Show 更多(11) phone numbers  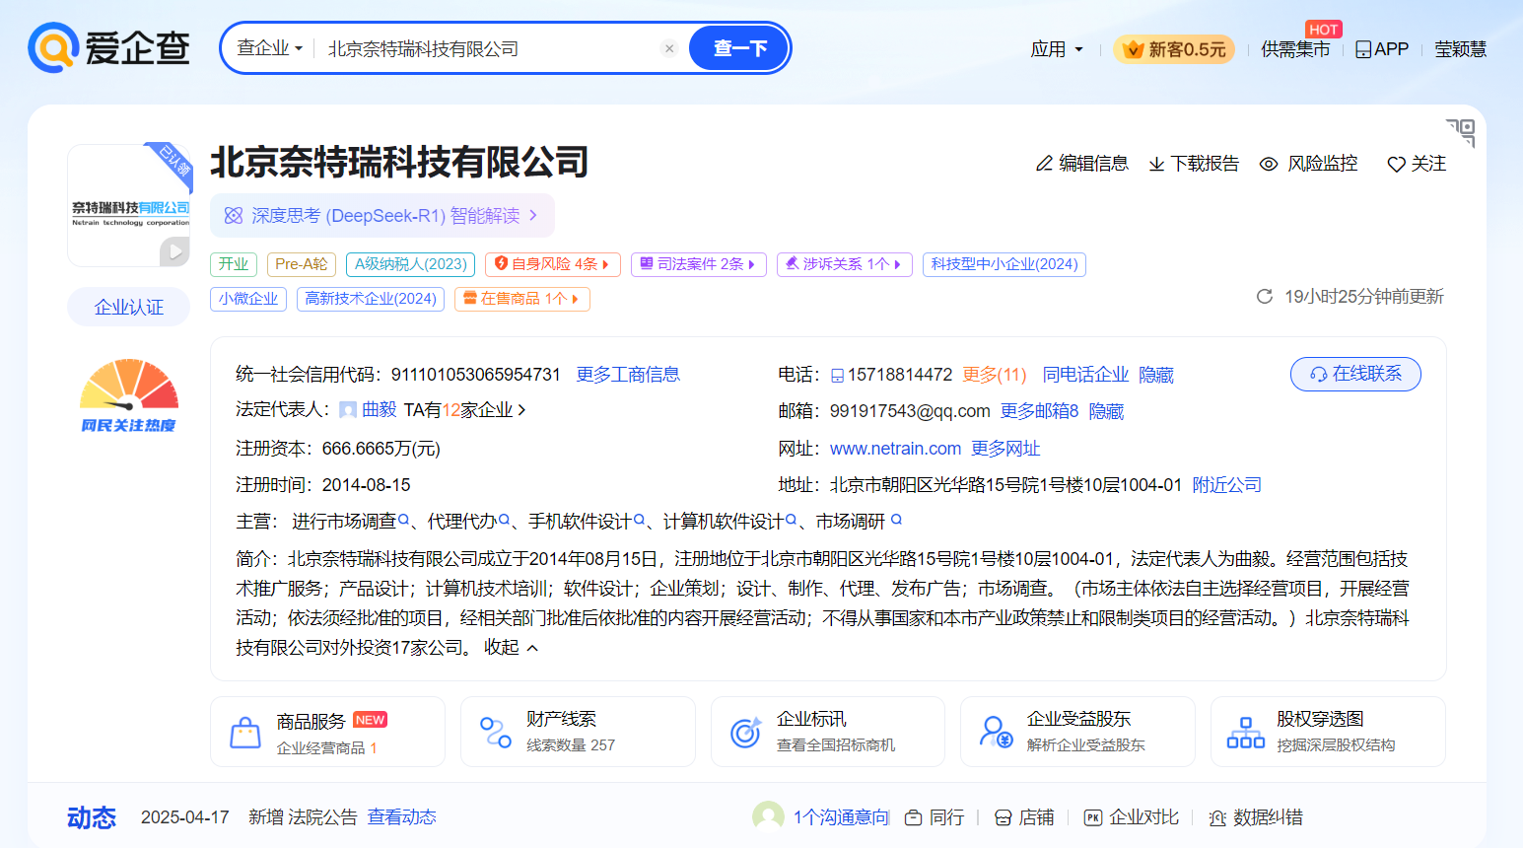(995, 375)
